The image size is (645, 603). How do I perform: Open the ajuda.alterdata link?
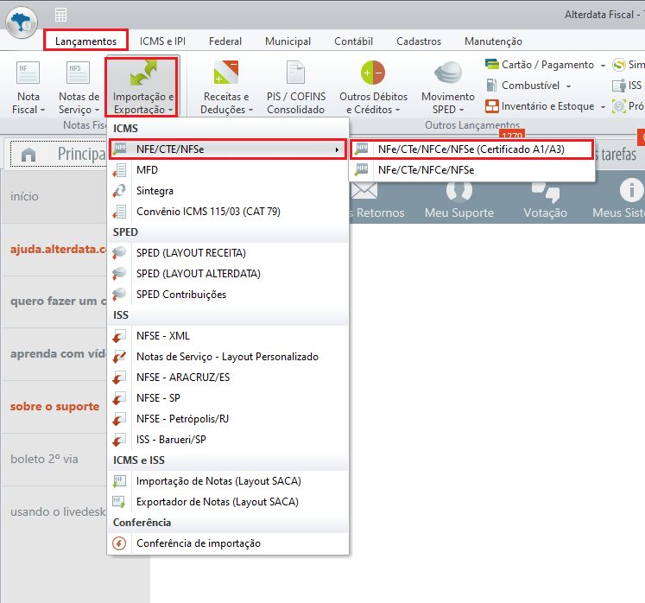(59, 249)
